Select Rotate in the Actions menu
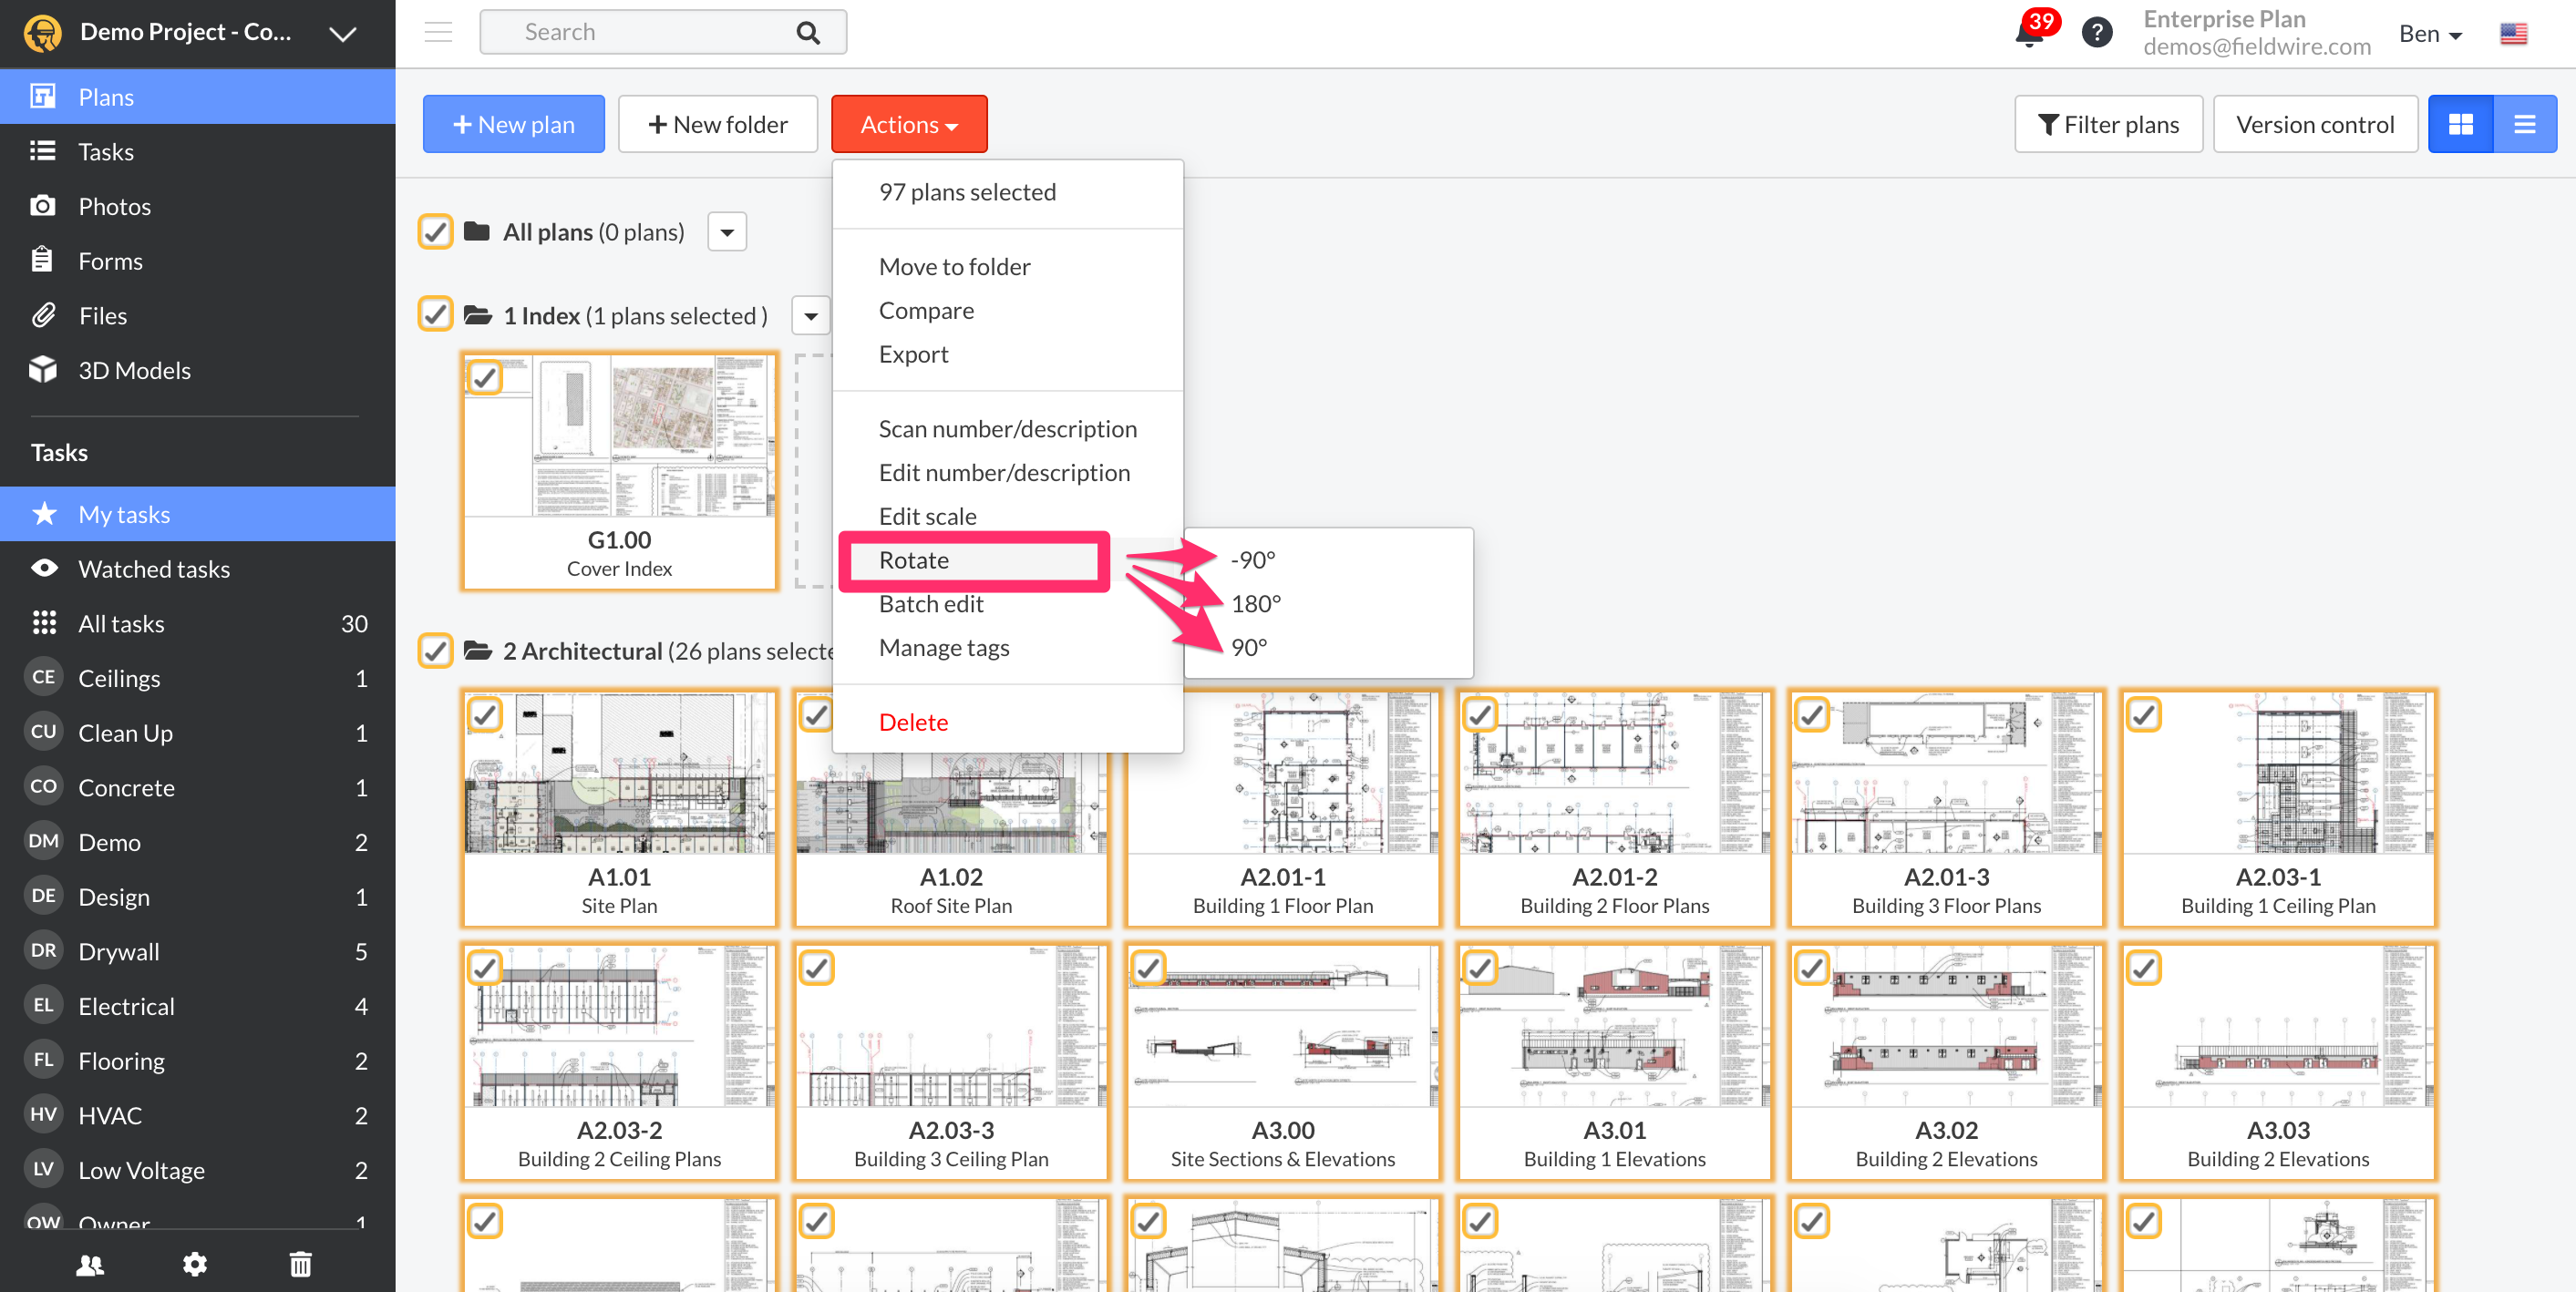The image size is (2576, 1292). [x=913, y=559]
